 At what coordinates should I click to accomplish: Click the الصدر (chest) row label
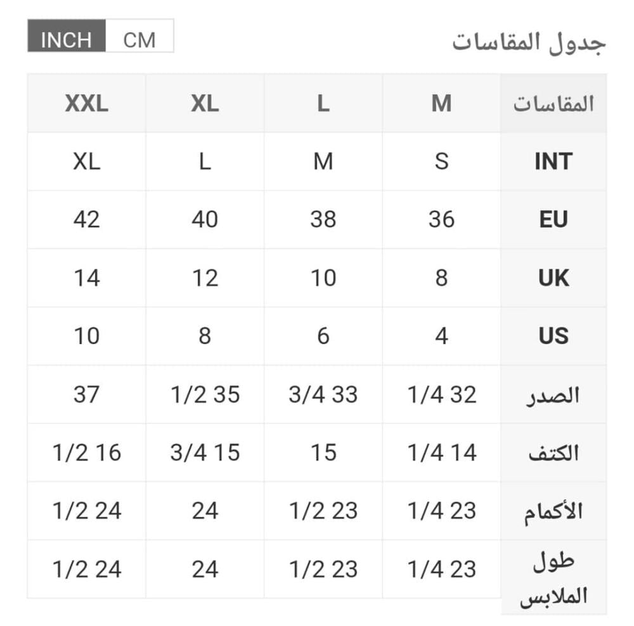click(x=553, y=395)
